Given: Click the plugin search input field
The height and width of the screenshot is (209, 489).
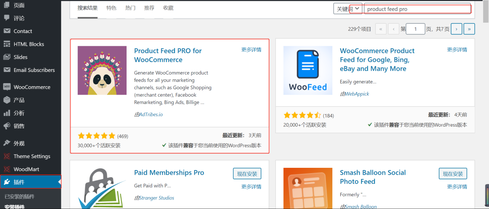Looking at the screenshot, I should (418, 9).
